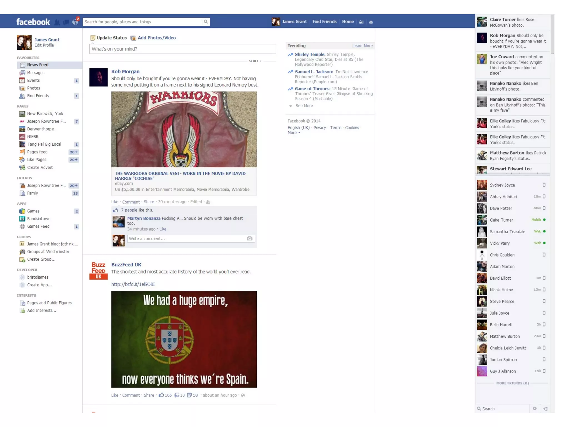Click the friend requests icon in header
The height and width of the screenshot is (427, 569).
click(x=57, y=22)
